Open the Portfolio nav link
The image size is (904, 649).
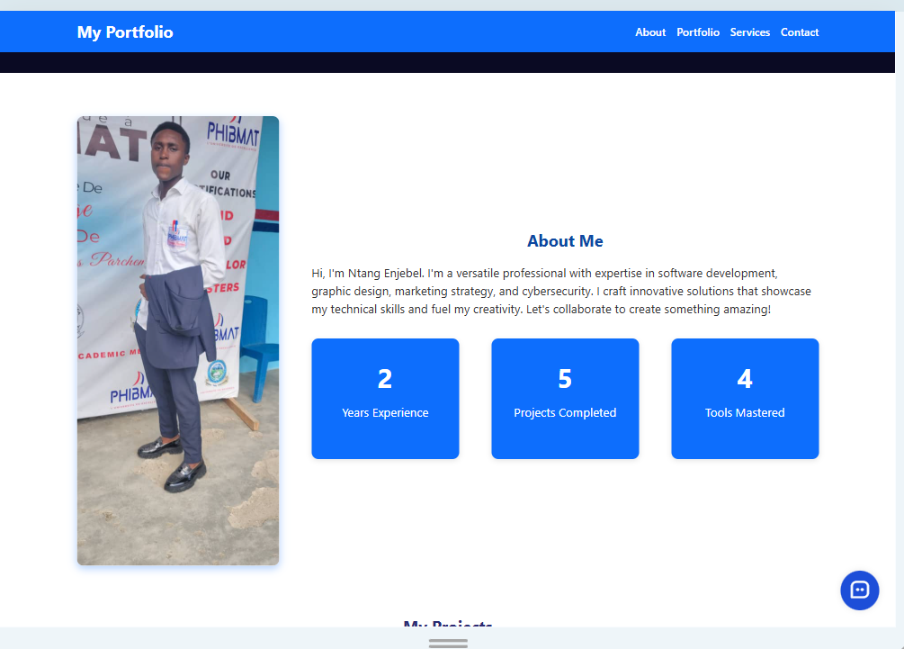(x=698, y=32)
